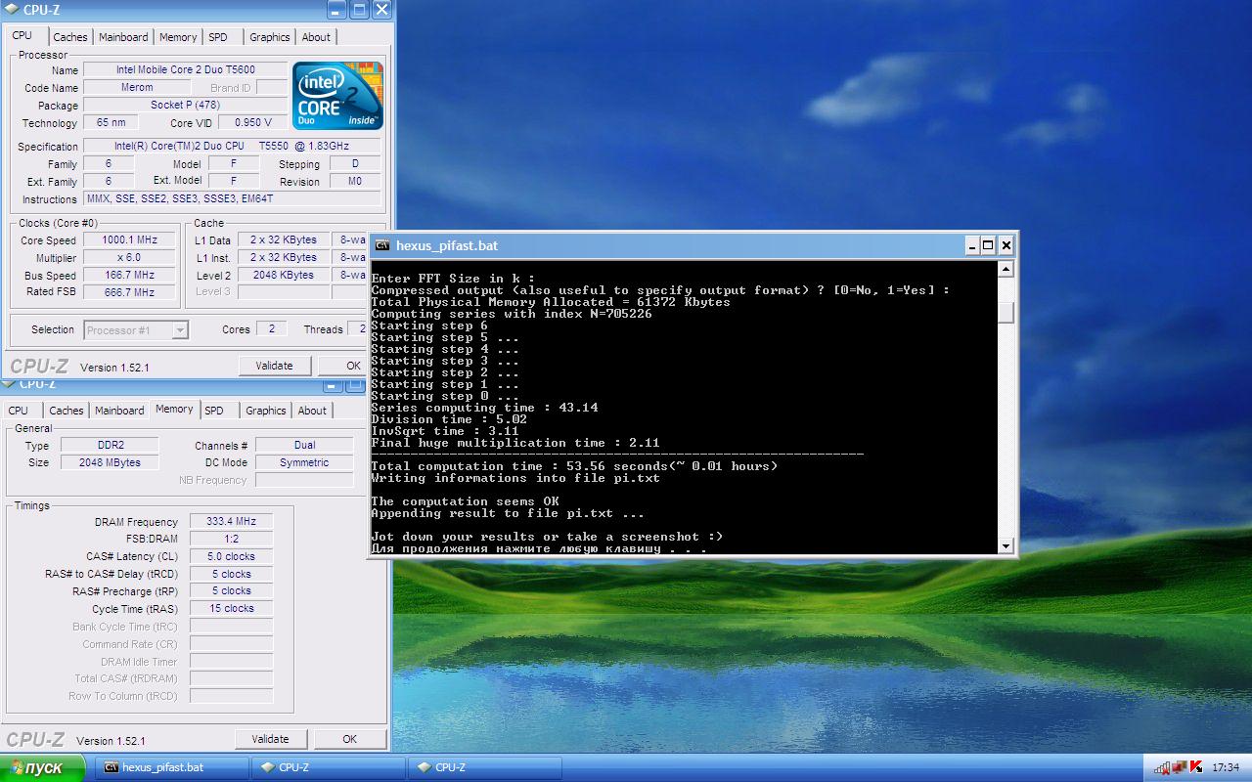Screen dimensions: 1252x782
Task: Click the Intel Core 2 Duo logo
Action: tap(338, 96)
